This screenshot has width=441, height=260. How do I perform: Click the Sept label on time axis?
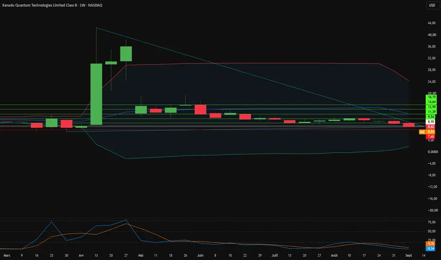click(x=409, y=255)
